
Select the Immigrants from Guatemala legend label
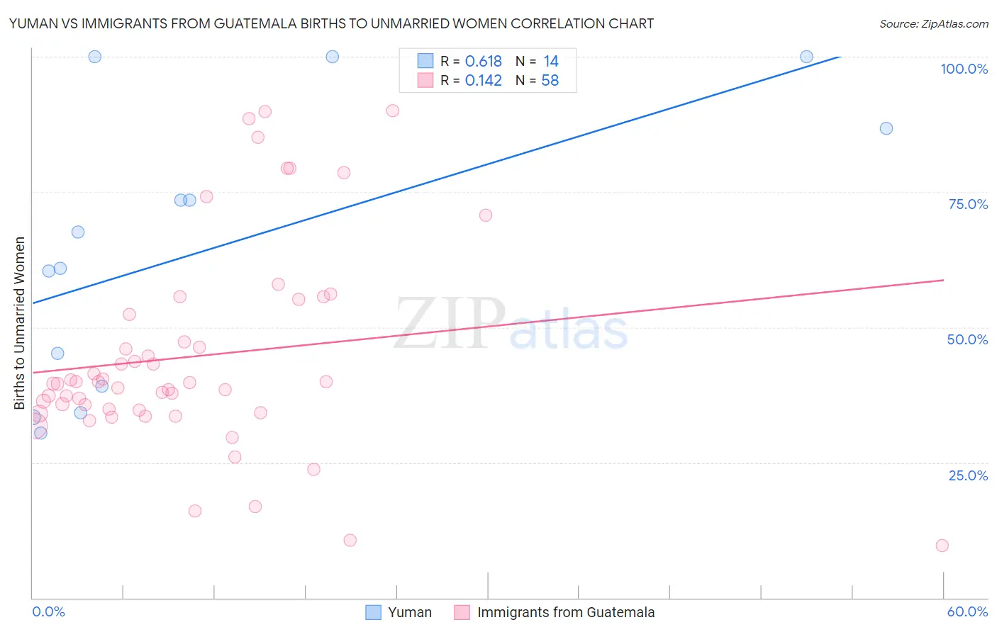566,612
